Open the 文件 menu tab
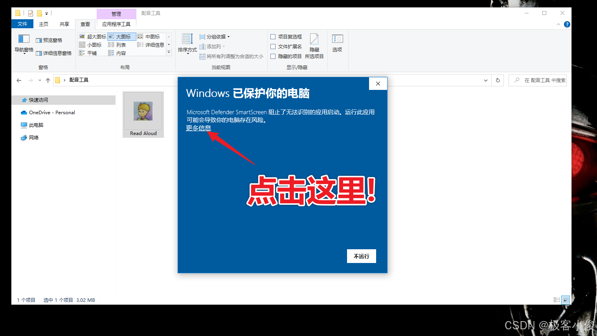 point(22,24)
